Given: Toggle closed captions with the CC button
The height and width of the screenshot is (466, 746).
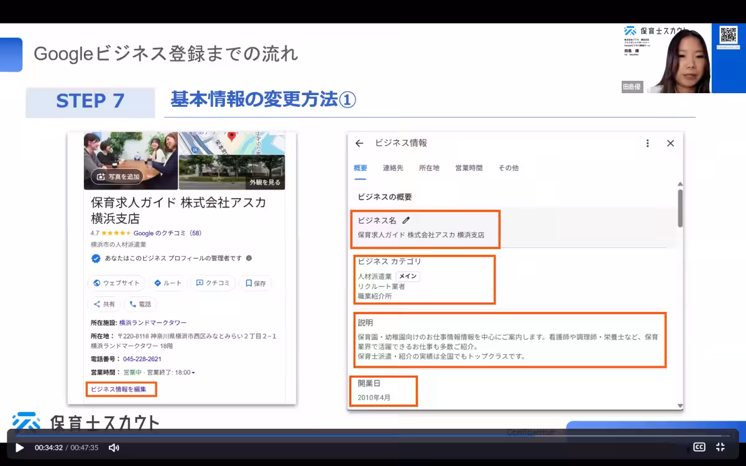Looking at the screenshot, I should click(x=699, y=447).
